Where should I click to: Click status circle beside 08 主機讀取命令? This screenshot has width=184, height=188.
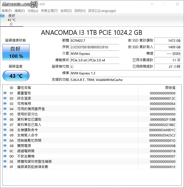click(5, 130)
